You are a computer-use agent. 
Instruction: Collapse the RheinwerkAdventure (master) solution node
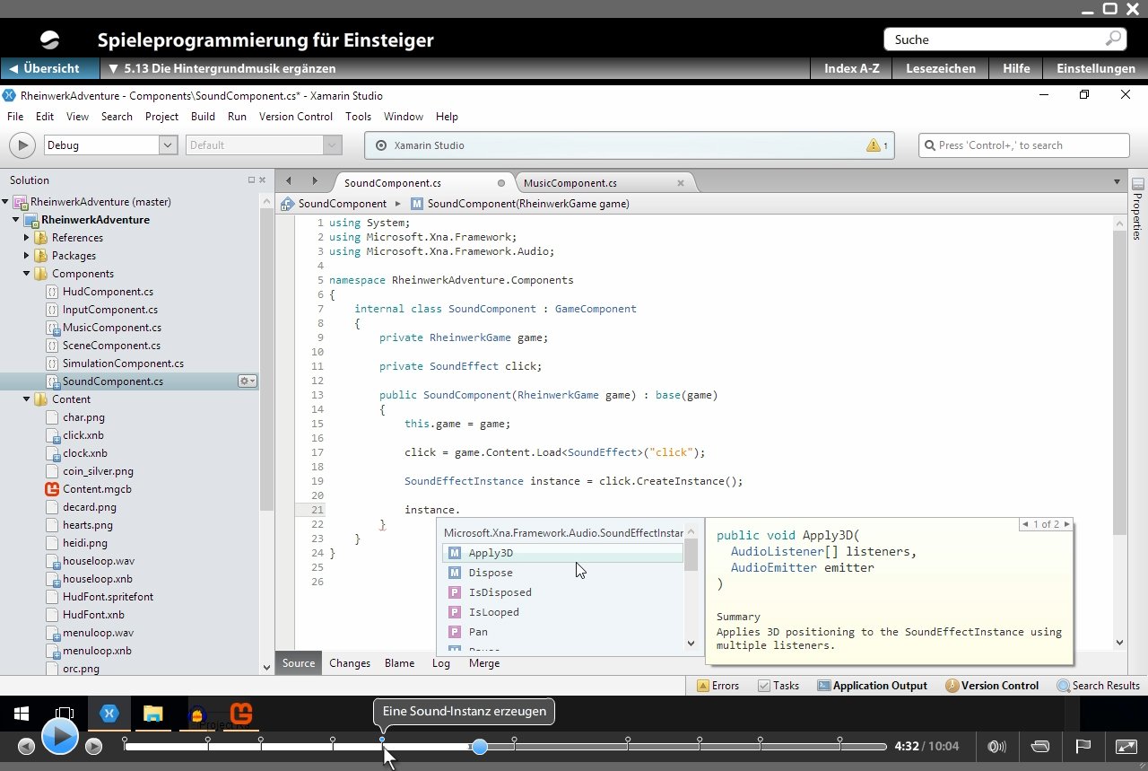[6, 202]
